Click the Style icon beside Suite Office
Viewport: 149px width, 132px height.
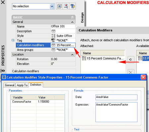[53, 36]
